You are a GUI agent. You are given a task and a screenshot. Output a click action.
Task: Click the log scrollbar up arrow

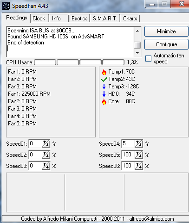tap(137, 31)
